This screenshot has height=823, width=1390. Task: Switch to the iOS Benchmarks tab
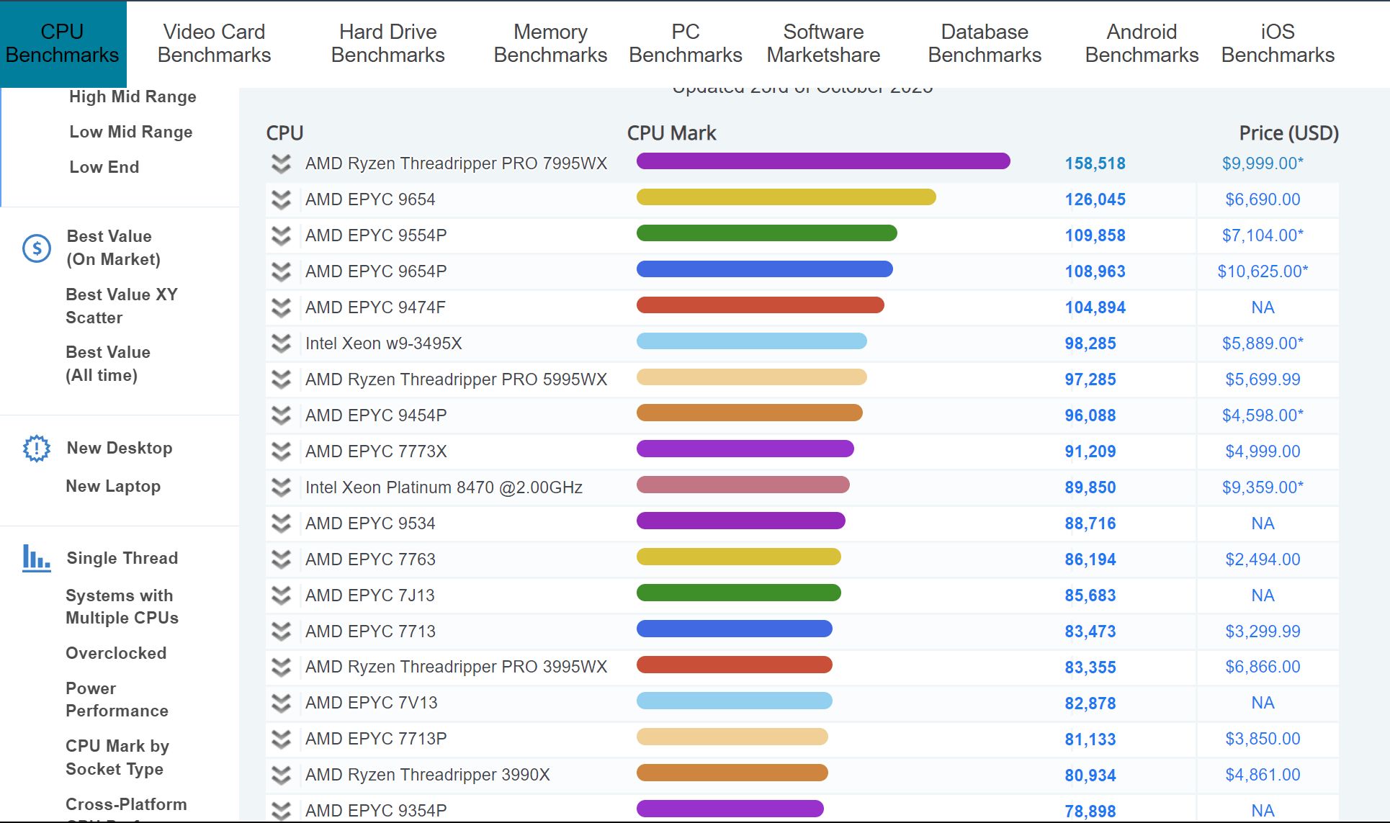[x=1278, y=43]
